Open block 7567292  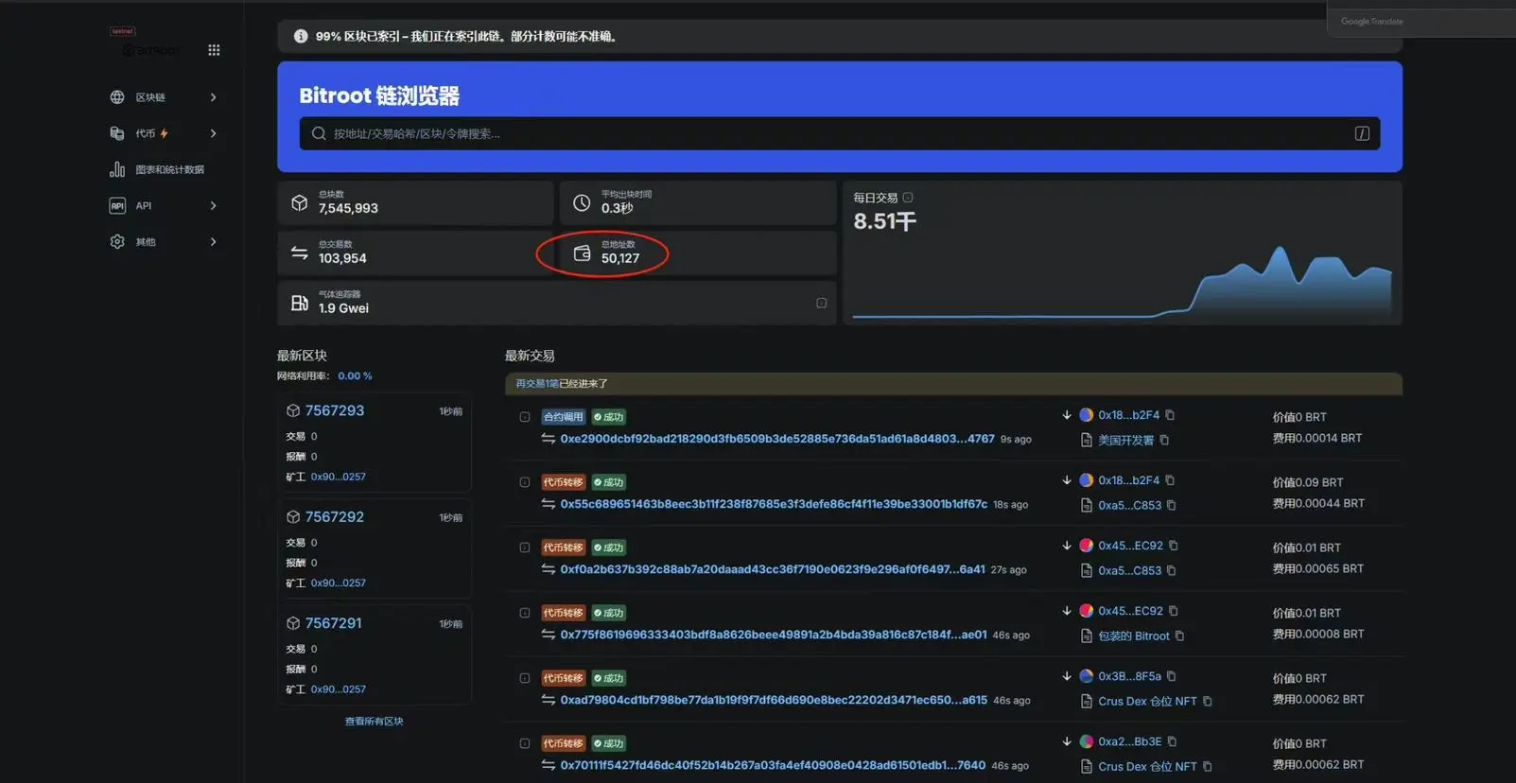[x=335, y=517]
